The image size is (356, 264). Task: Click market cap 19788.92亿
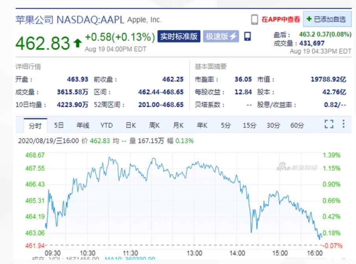[x=328, y=79]
